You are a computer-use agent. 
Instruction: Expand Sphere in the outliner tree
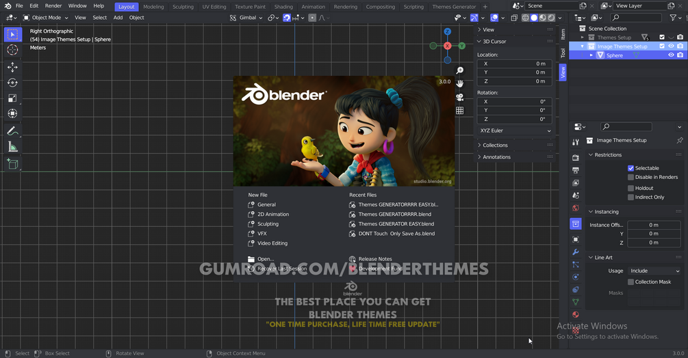[x=591, y=55]
